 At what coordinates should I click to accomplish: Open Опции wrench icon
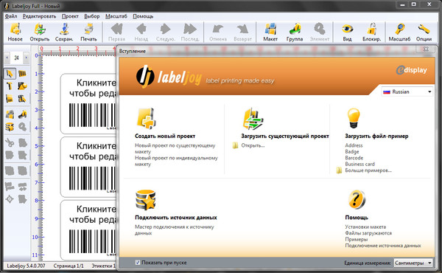point(424,32)
